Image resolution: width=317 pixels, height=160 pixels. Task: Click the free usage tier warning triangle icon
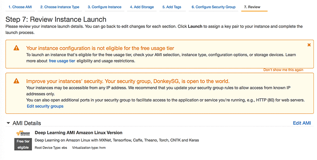pyautogui.click(x=16, y=48)
